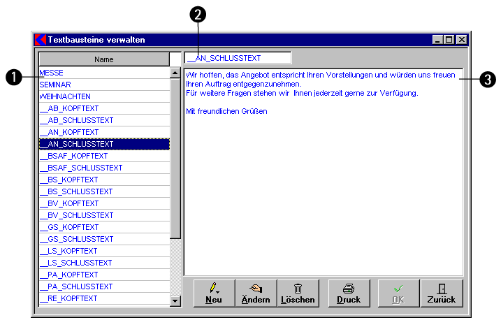The image size is (501, 327).
Task: Confirm with the OK checkmark button
Action: pyautogui.click(x=399, y=293)
